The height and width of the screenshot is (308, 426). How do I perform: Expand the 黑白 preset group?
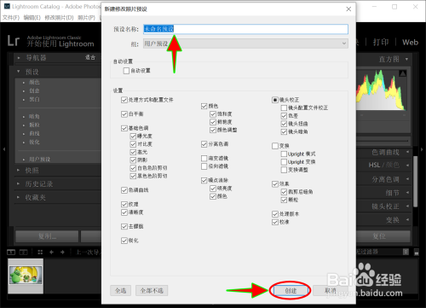(x=24, y=100)
